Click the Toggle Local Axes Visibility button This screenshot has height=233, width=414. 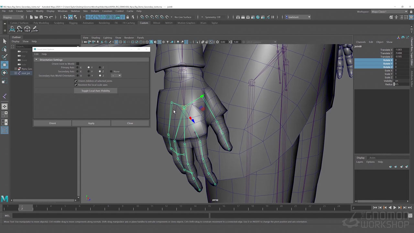tap(95, 91)
